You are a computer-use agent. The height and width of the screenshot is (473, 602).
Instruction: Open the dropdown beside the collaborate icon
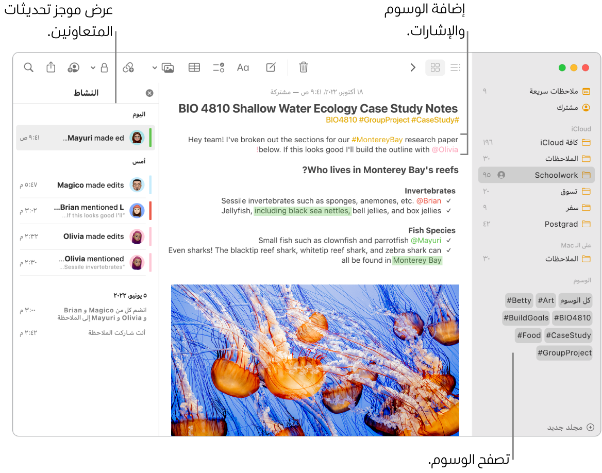[92, 67]
